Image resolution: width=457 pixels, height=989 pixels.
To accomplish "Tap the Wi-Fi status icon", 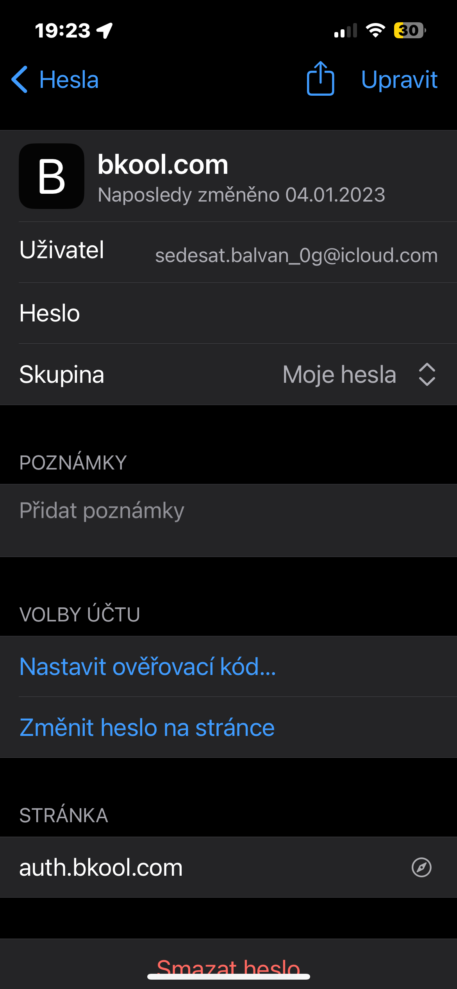I will (x=375, y=30).
